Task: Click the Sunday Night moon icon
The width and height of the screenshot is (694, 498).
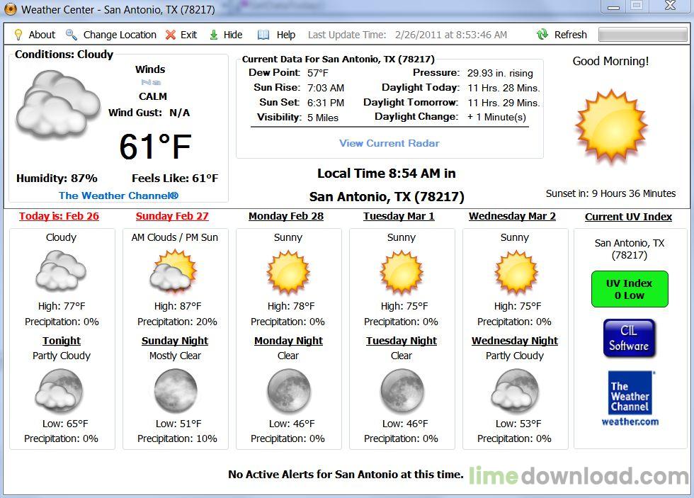Action: [175, 390]
